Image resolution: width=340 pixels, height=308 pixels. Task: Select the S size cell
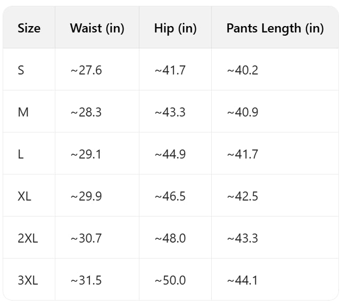coord(21,70)
